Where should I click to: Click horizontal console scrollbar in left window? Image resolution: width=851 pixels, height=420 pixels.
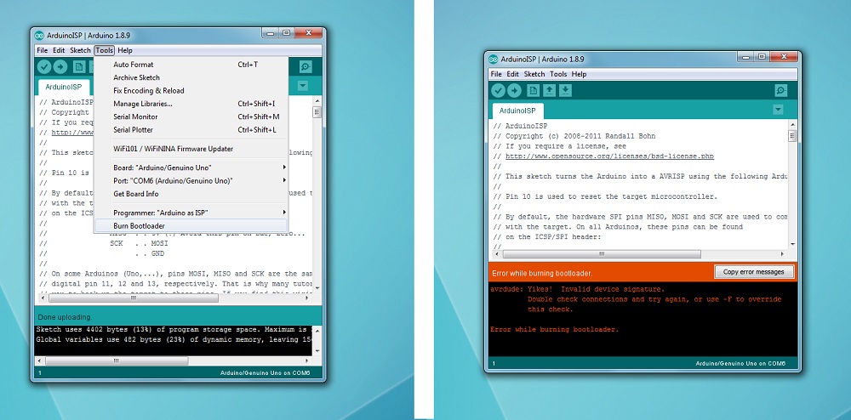click(x=116, y=360)
